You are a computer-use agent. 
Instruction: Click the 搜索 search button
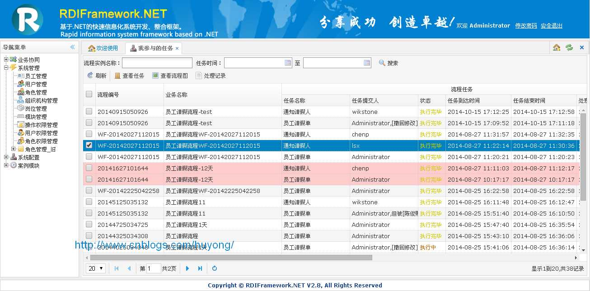(389, 63)
